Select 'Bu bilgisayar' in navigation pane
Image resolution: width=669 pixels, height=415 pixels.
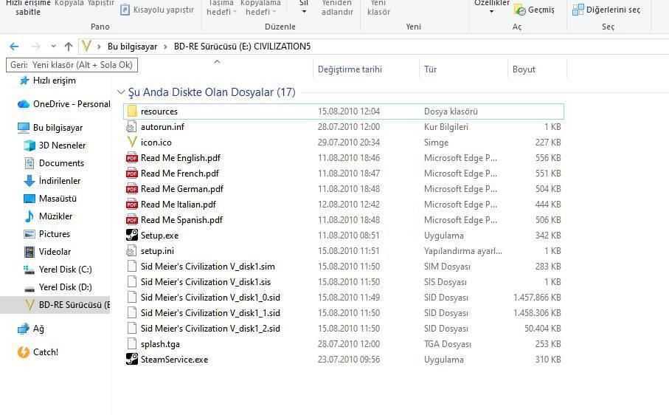point(50,128)
